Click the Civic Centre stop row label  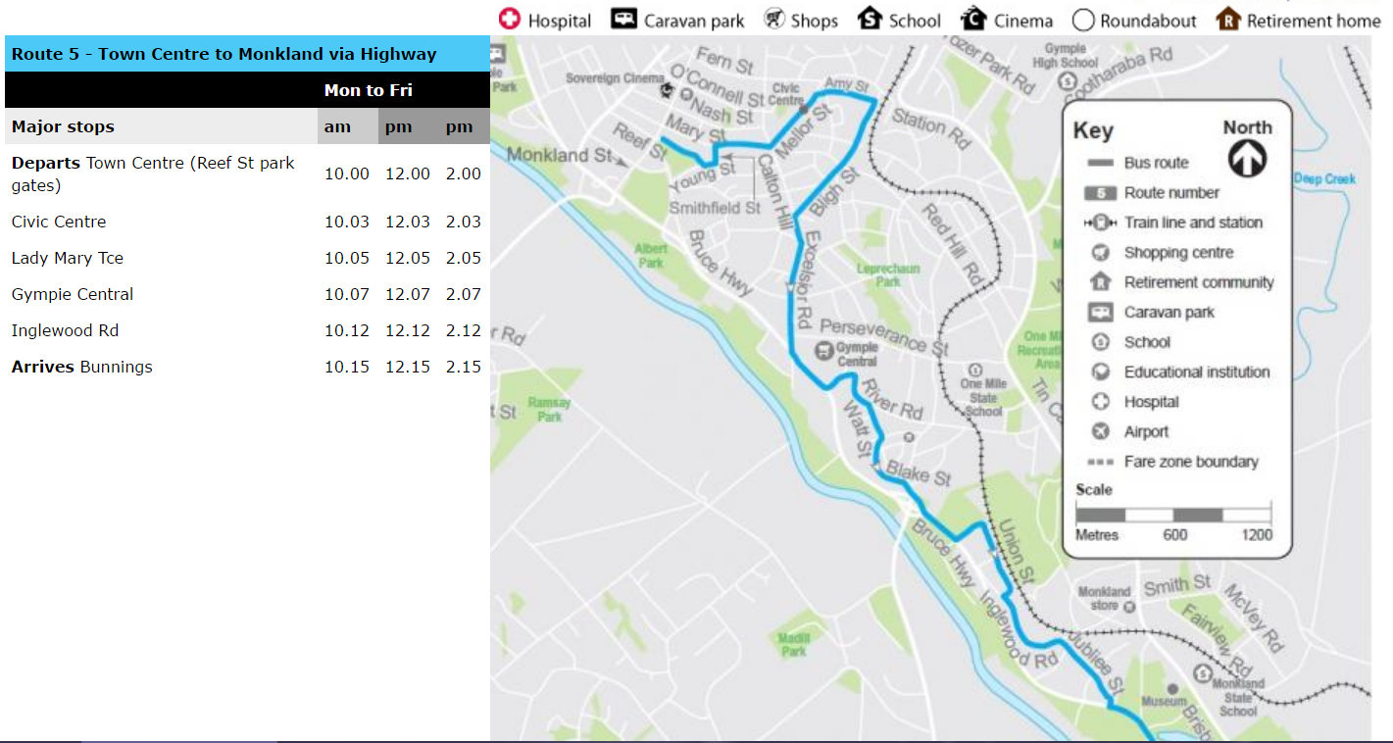click(59, 222)
